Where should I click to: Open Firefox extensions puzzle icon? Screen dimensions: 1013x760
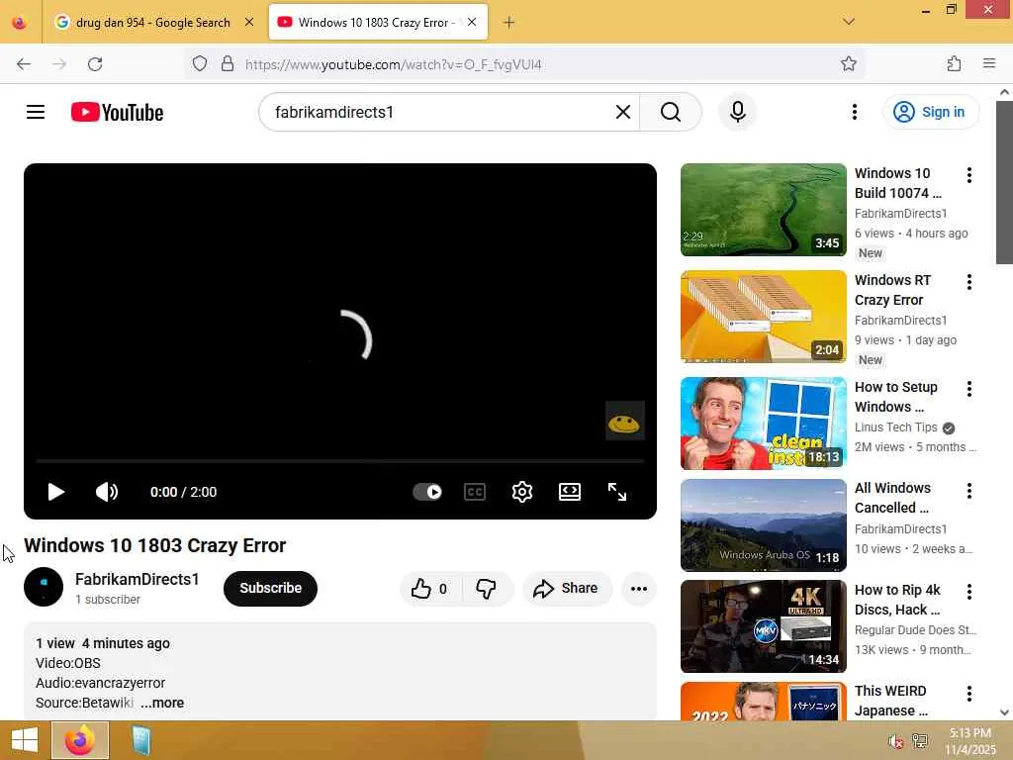pyautogui.click(x=954, y=63)
